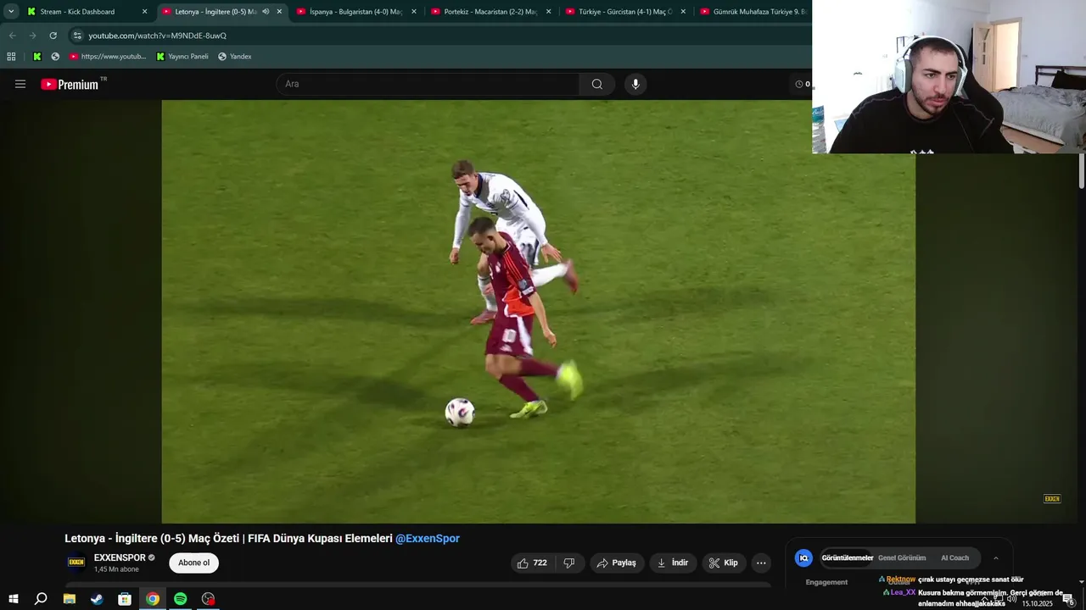The width and height of the screenshot is (1086, 610).
Task: Open Spotify from the taskbar
Action: 181,599
